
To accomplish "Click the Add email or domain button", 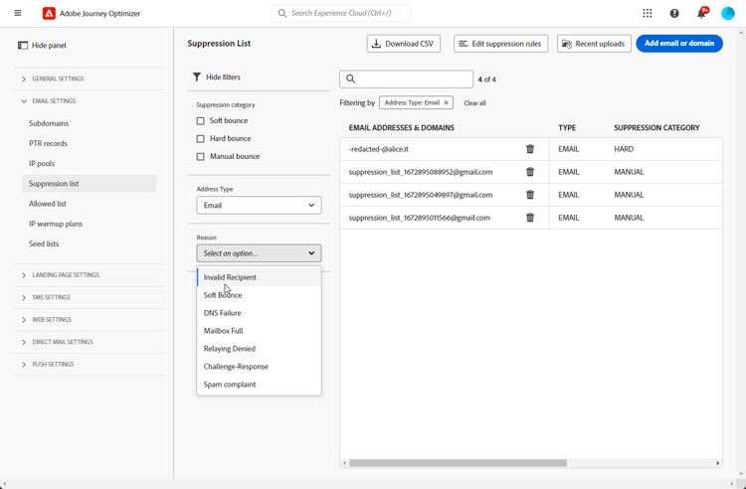I will 679,44.
